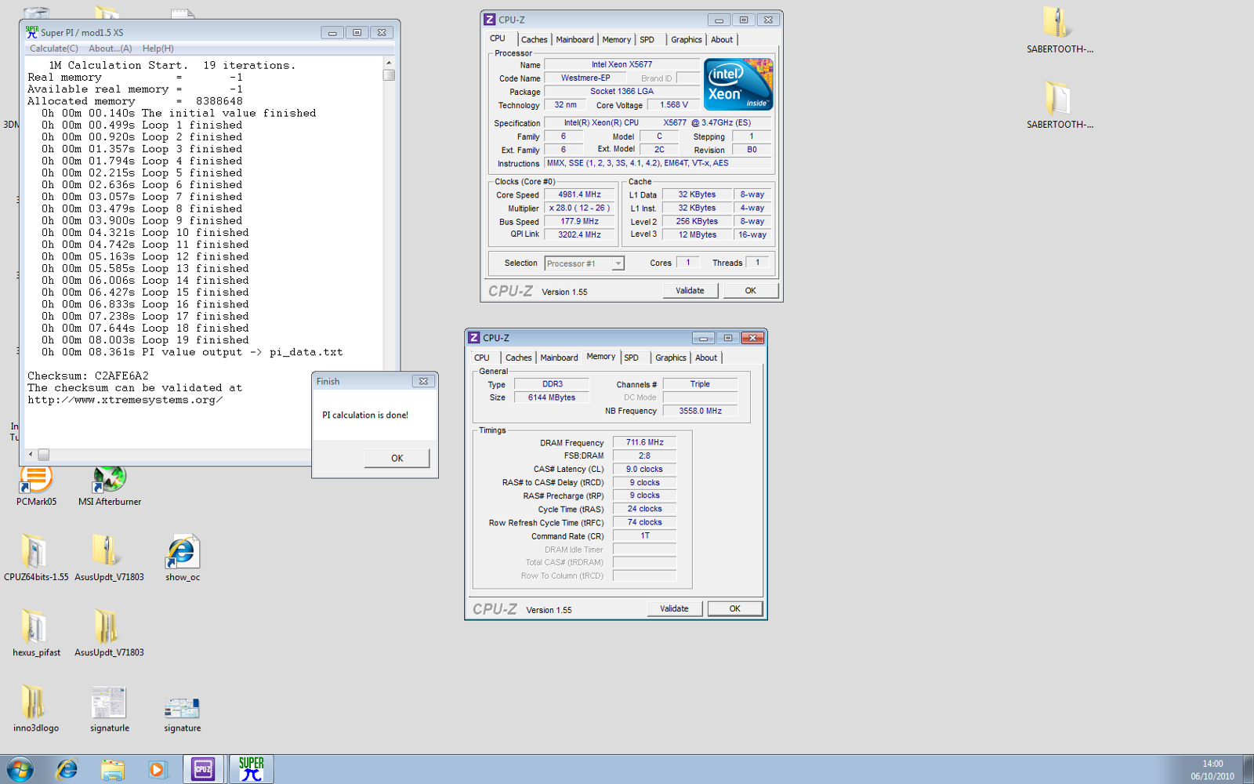1254x784 pixels.
Task: Switch to Caches tab in upper CPU-Z
Action: click(535, 40)
